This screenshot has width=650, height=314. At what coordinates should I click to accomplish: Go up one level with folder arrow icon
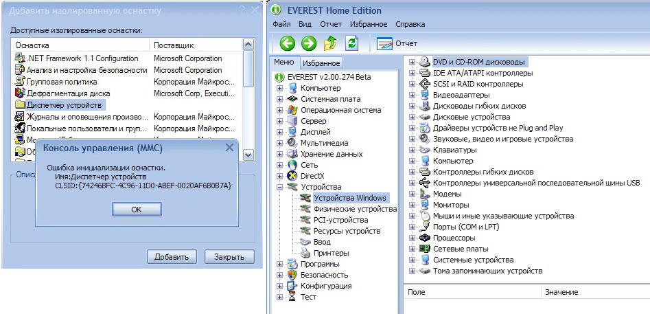click(x=330, y=43)
